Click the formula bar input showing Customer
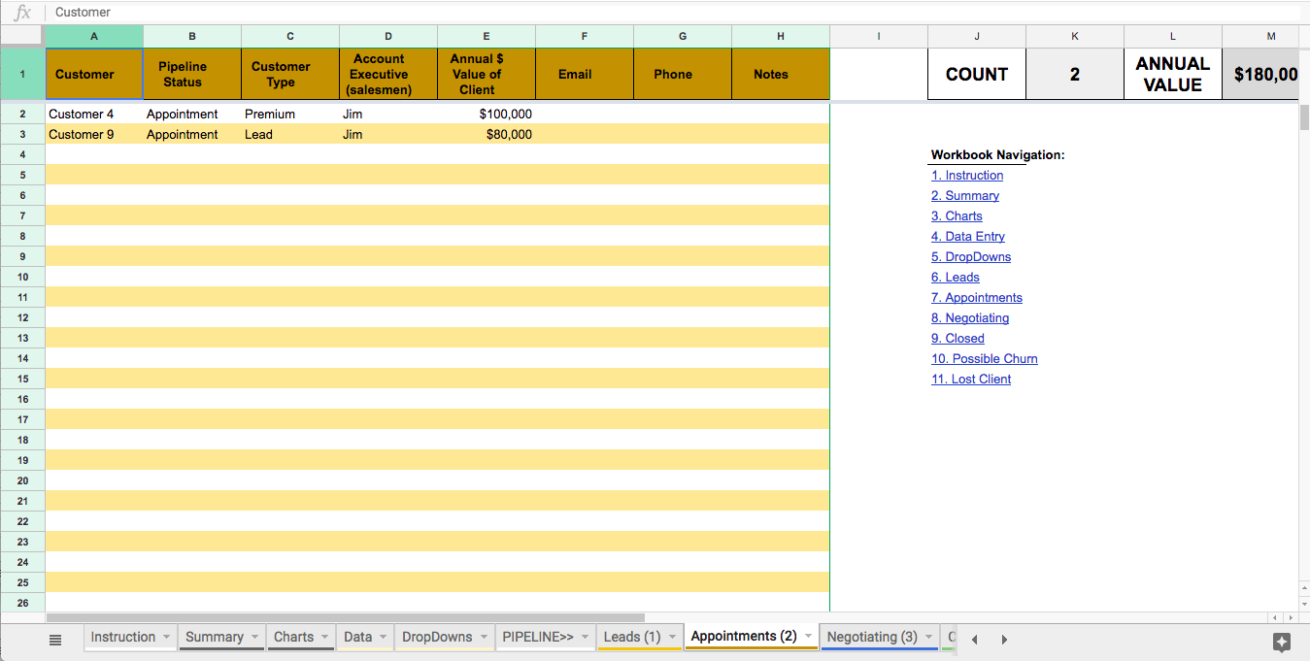Viewport: 1310px width, 661px height. point(675,13)
